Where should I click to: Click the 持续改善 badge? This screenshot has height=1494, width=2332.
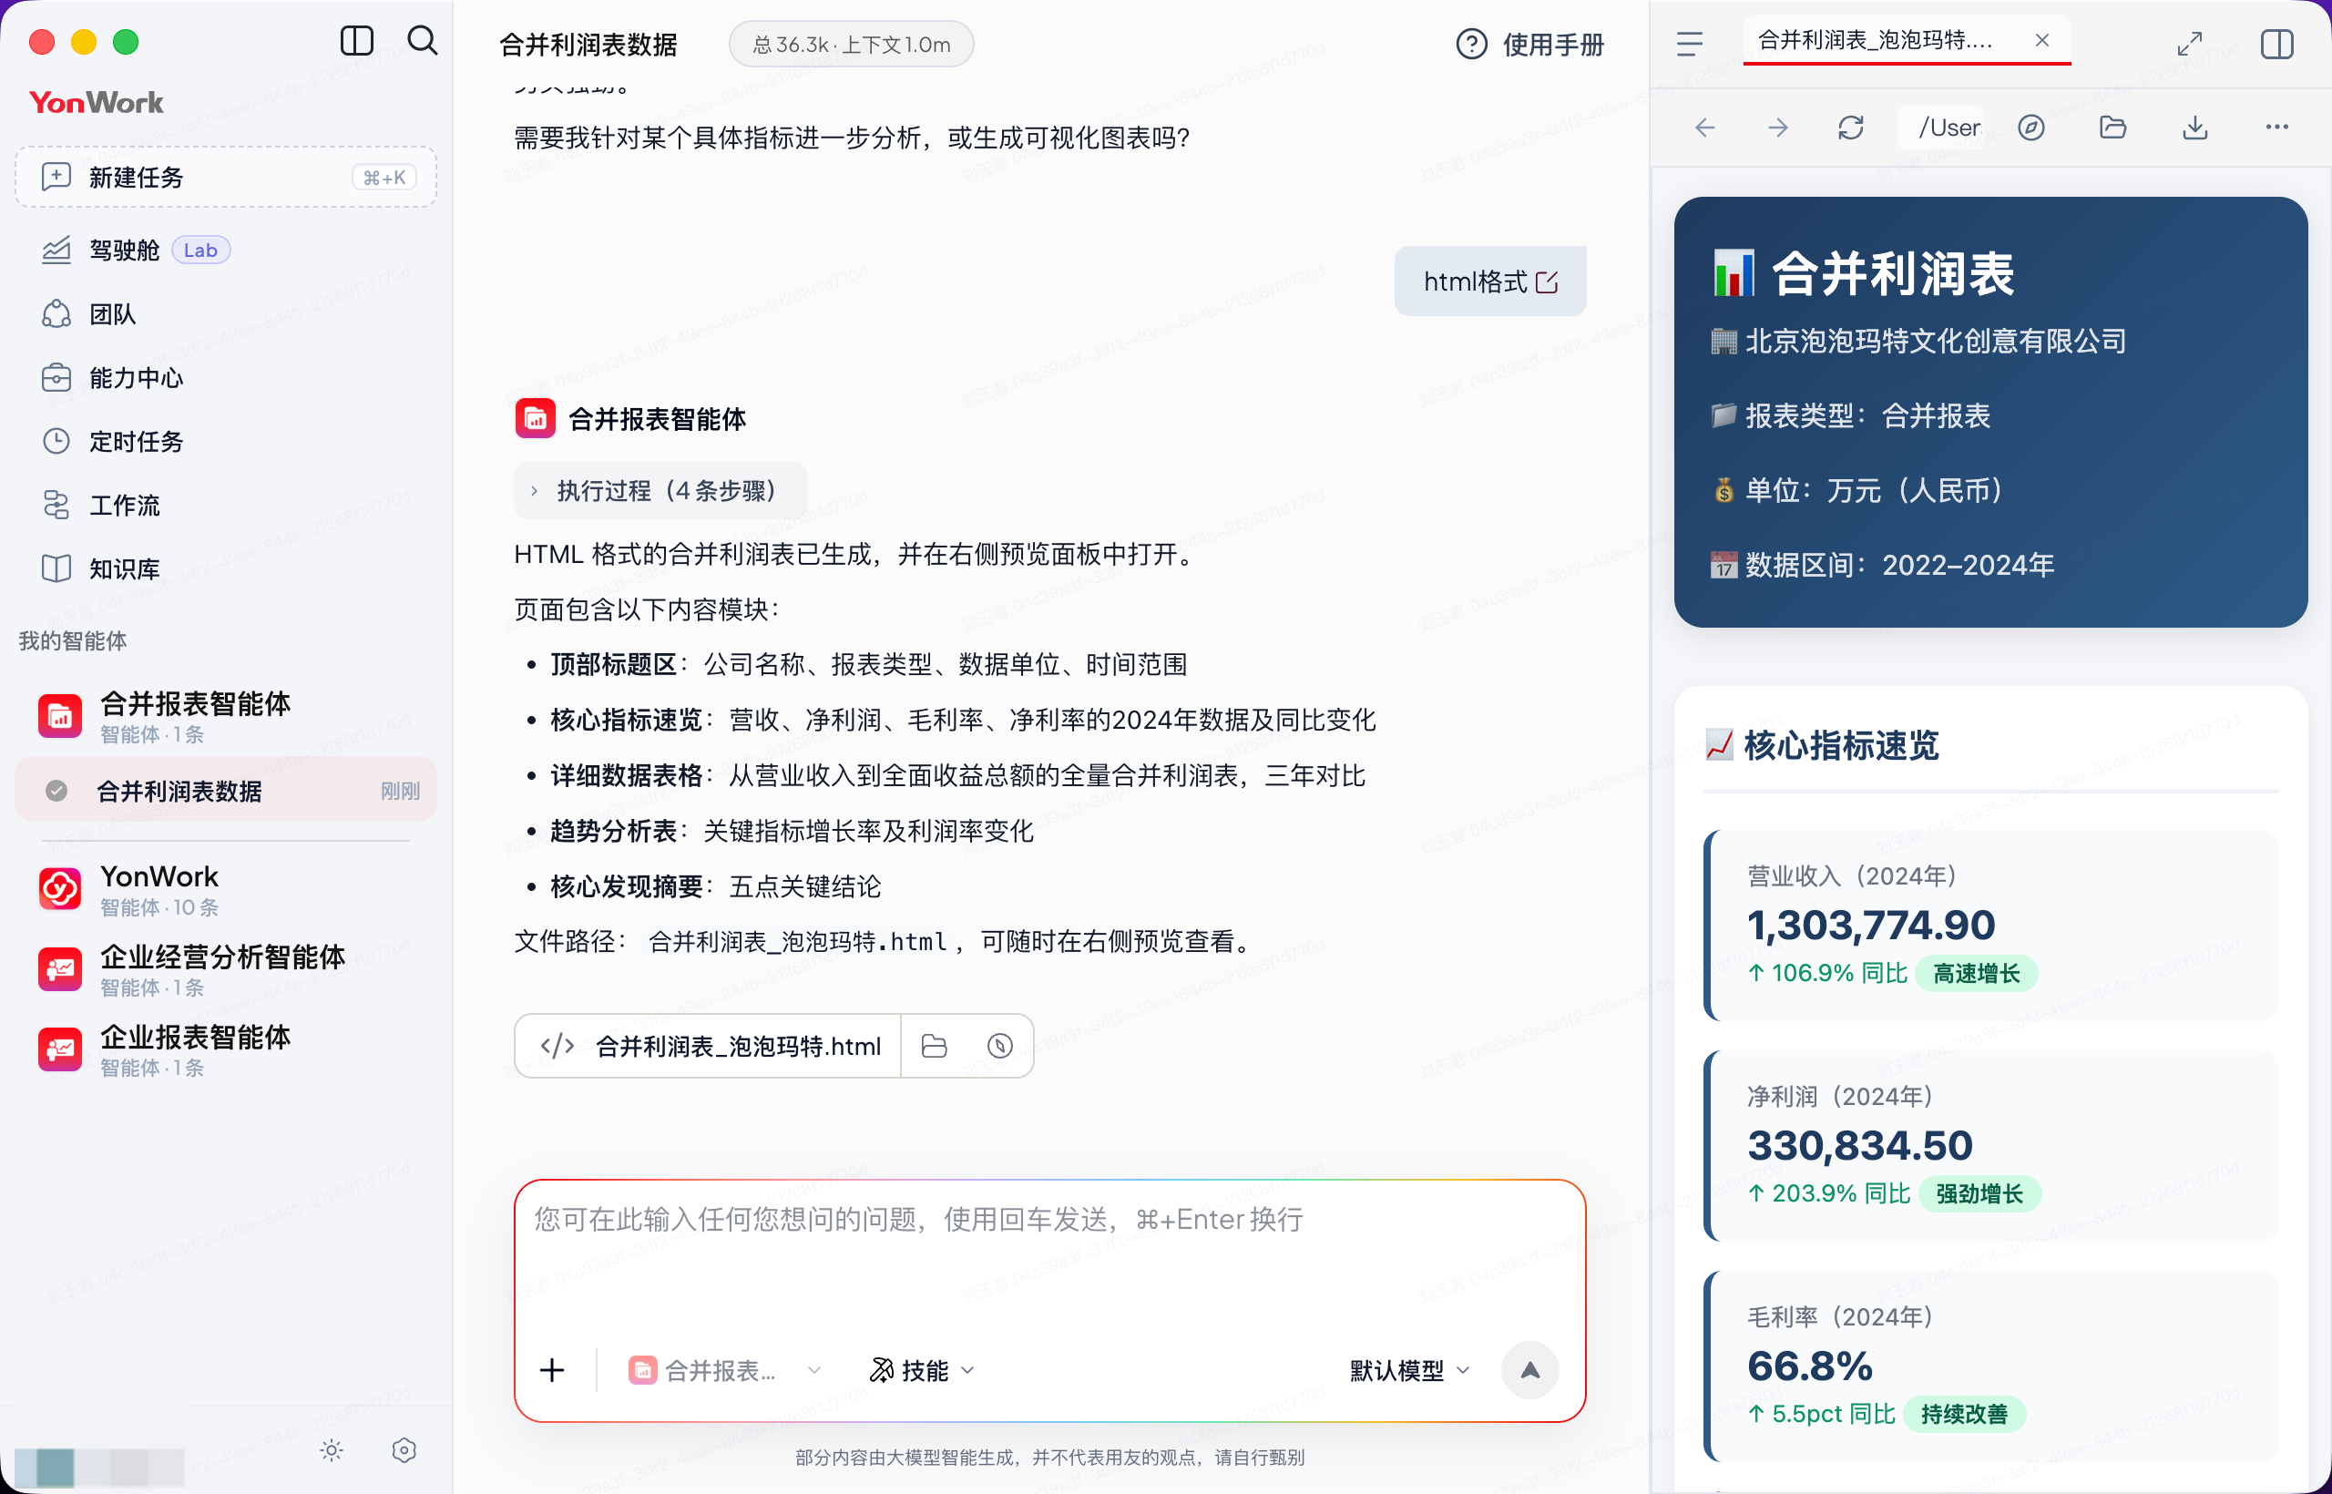1964,1414
